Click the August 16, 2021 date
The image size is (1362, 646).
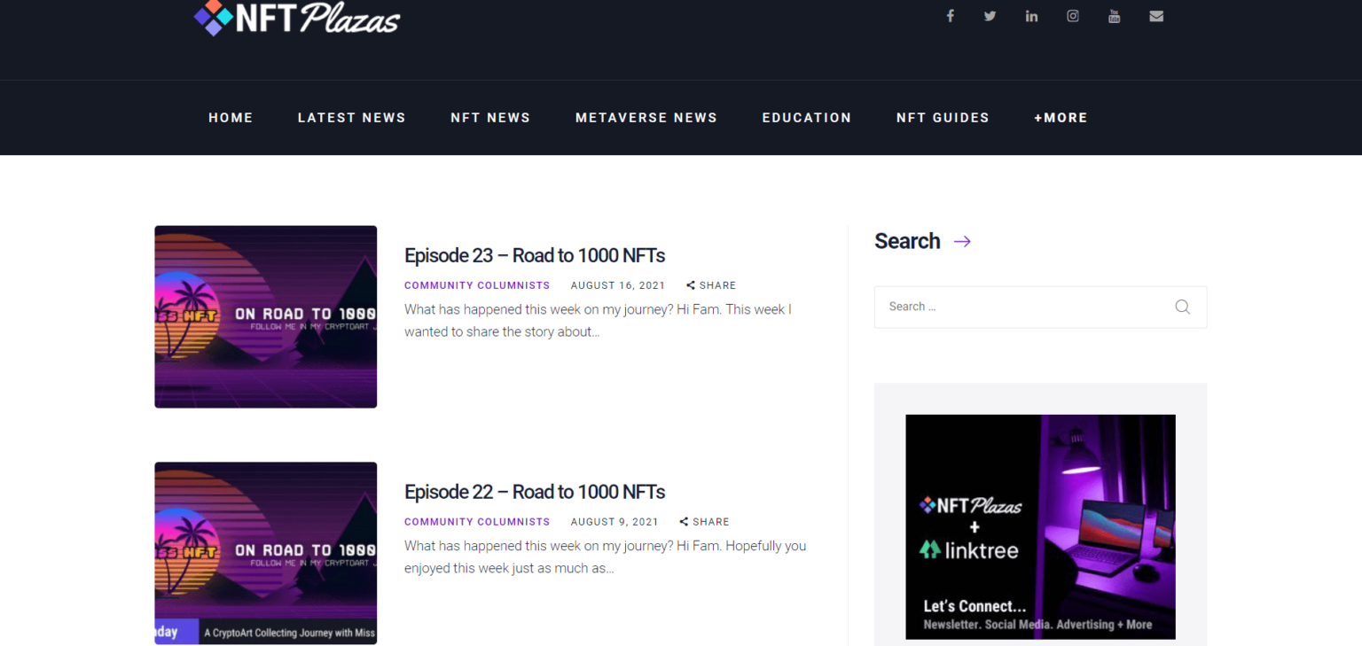(x=618, y=285)
